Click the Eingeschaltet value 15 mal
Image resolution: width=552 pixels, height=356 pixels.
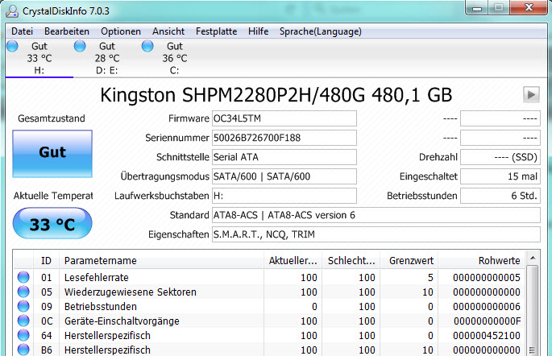pyautogui.click(x=500, y=176)
